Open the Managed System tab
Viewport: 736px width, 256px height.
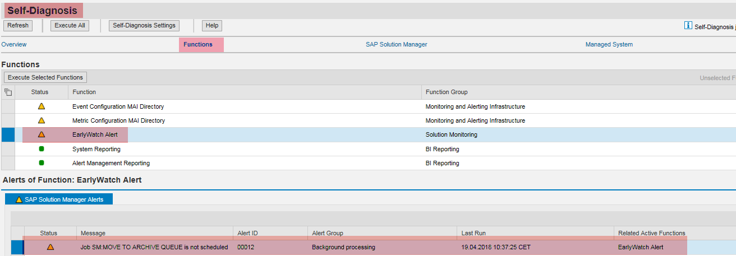[609, 45]
